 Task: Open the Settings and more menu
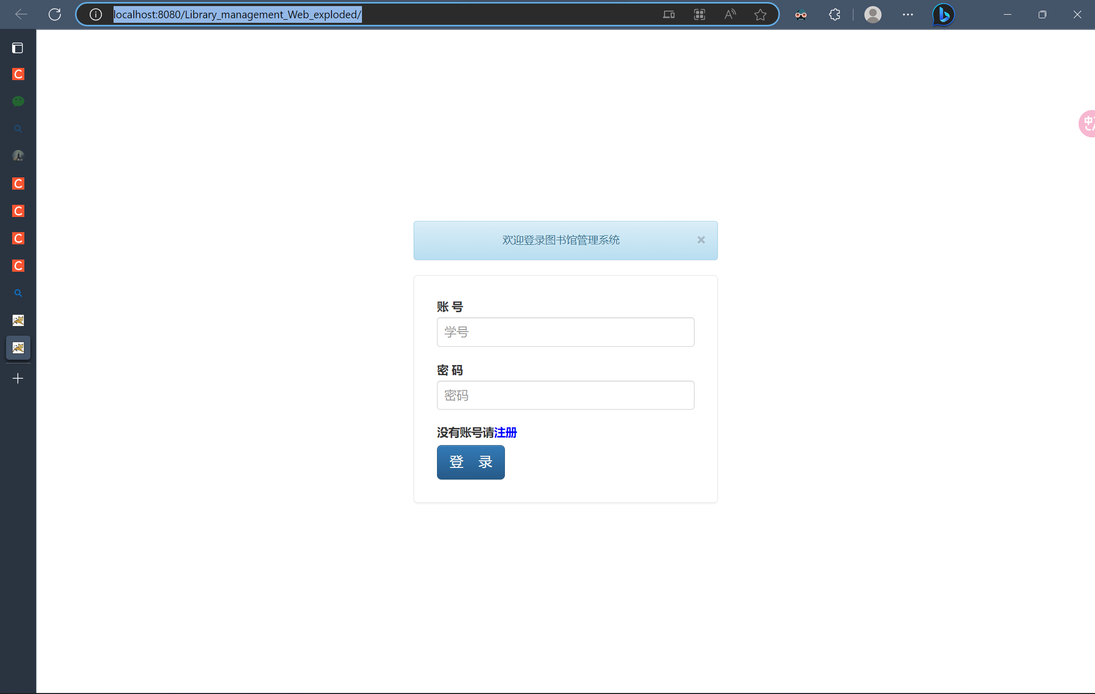(907, 14)
